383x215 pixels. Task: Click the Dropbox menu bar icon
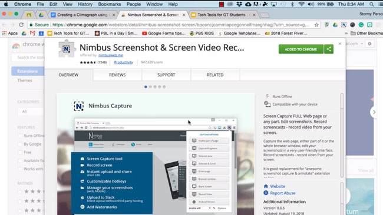pos(239,4)
